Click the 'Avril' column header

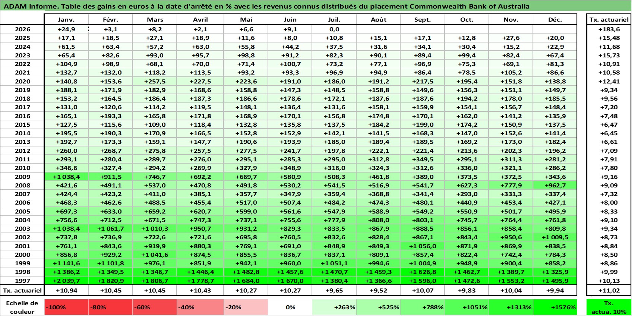click(x=200, y=19)
